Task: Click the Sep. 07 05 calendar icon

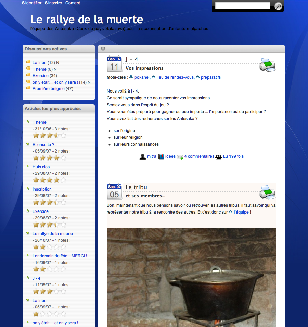Action: 114,192
